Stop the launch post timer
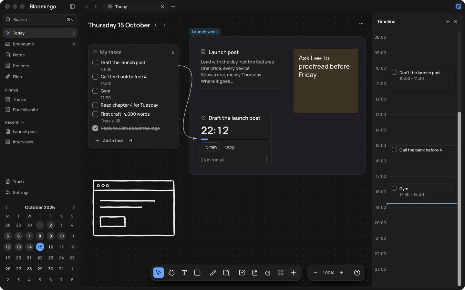The width and height of the screenshot is (465, 290). [230, 147]
